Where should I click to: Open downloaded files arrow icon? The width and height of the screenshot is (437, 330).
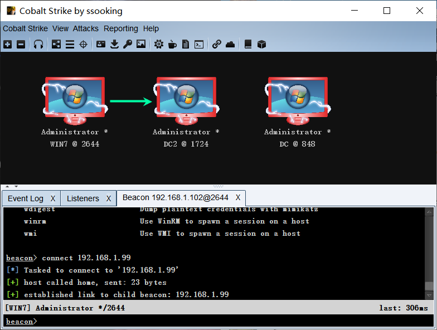[114, 44]
